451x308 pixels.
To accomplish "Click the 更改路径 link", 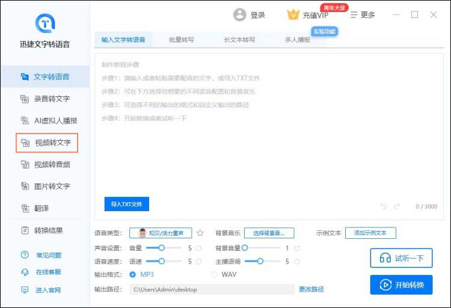I will click(x=311, y=289).
